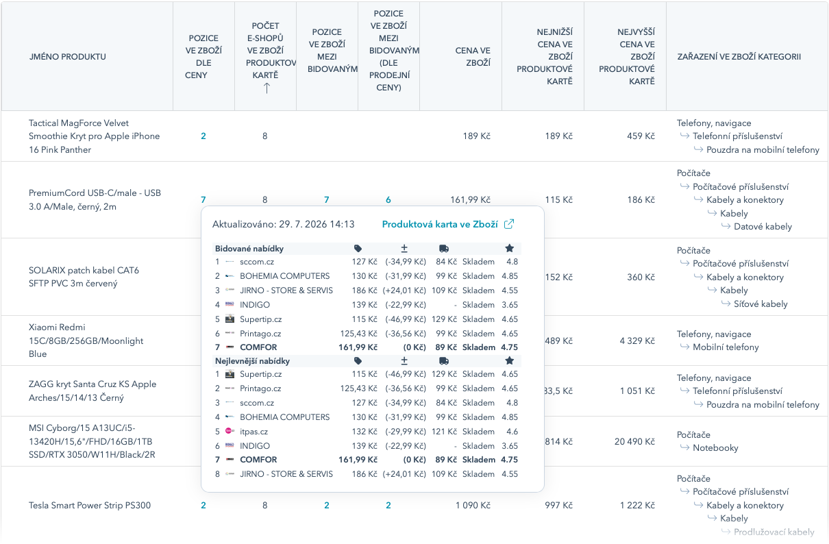The width and height of the screenshot is (829, 544).
Task: Select the Datové kabely category entry
Action: (763, 227)
